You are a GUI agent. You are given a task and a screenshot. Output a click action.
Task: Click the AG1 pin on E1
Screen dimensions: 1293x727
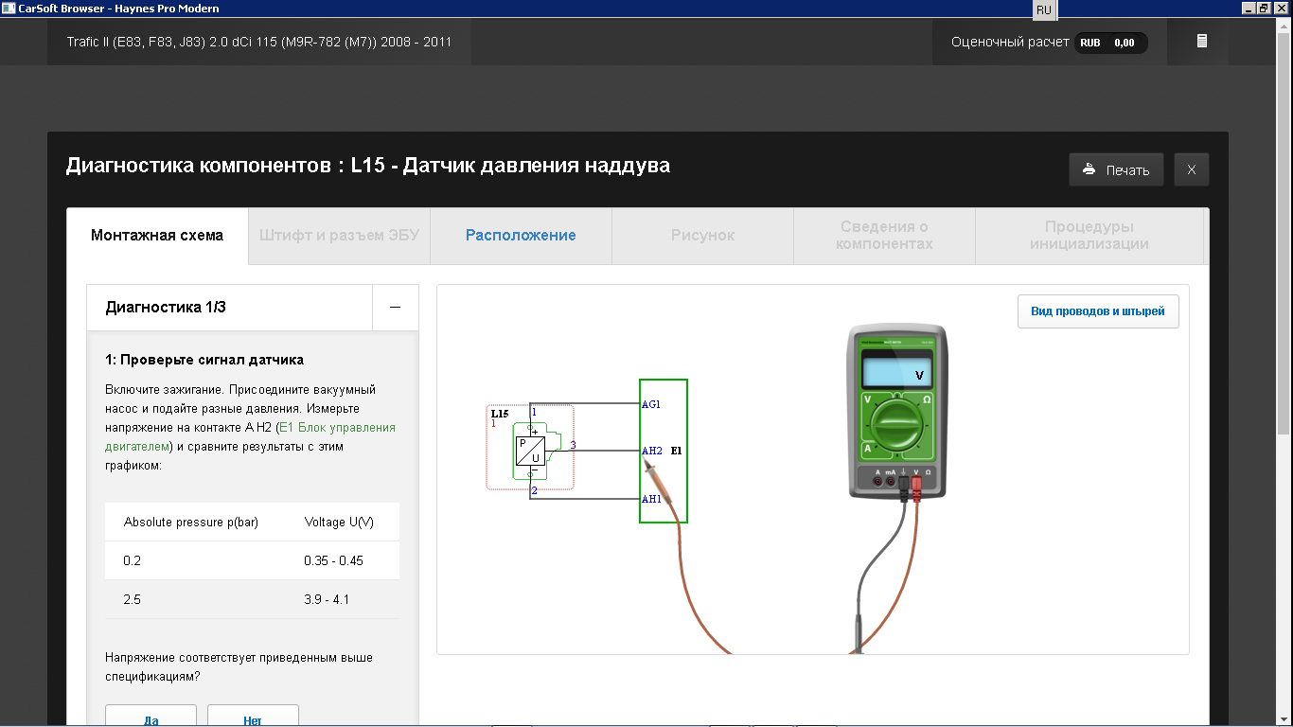(651, 404)
